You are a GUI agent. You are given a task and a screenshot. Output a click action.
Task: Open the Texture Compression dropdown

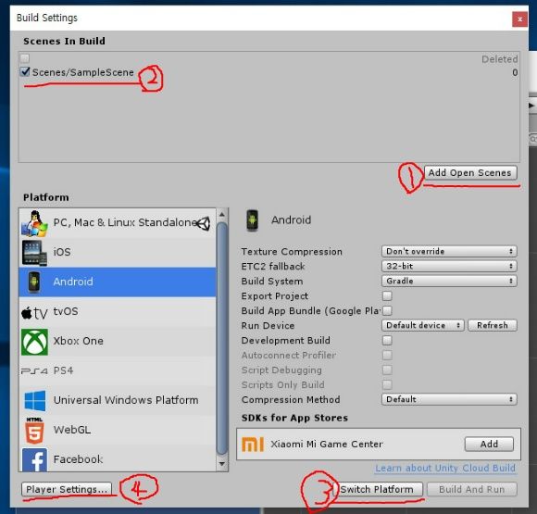point(449,251)
